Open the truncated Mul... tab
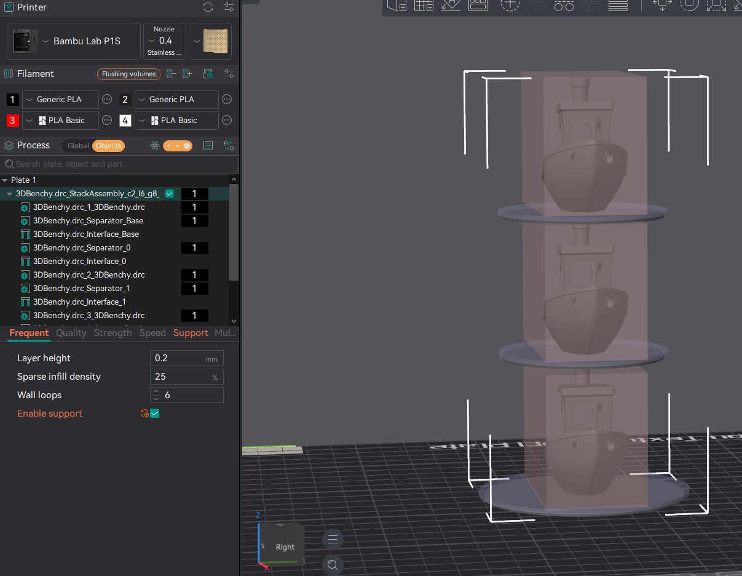Image resolution: width=742 pixels, height=576 pixels. coord(225,333)
